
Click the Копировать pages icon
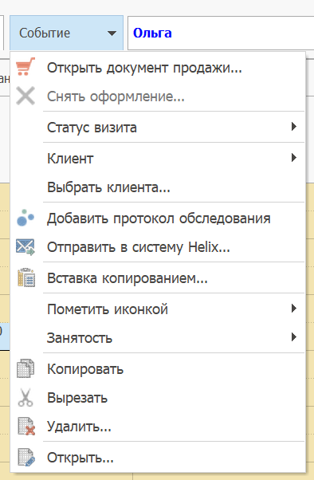(26, 368)
